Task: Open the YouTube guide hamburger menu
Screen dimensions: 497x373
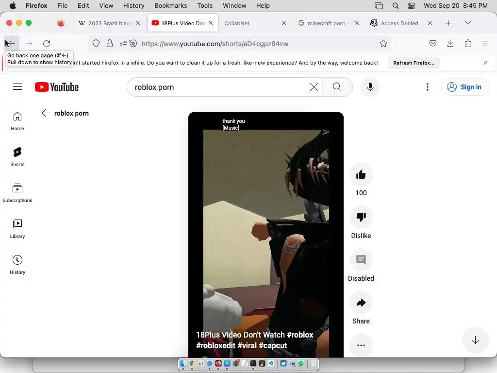Action: [x=17, y=87]
